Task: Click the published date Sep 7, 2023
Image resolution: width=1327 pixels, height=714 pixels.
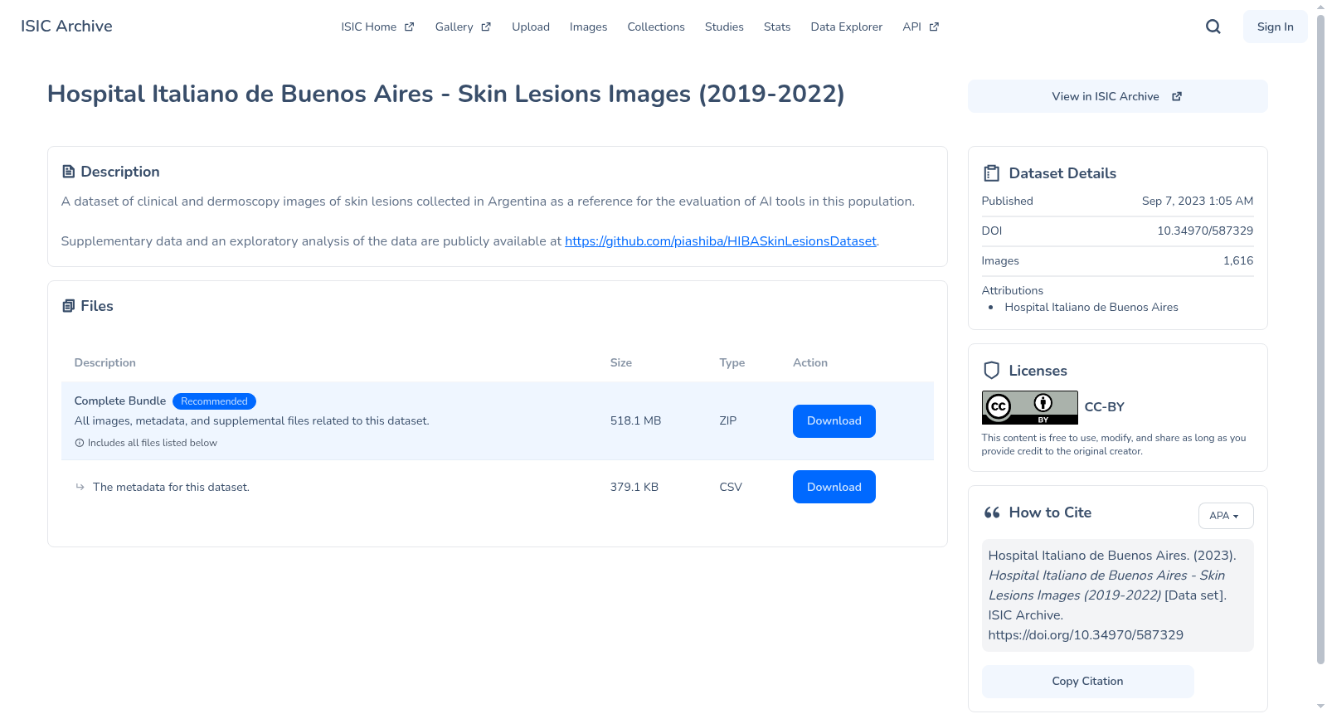Action: [x=1198, y=201]
